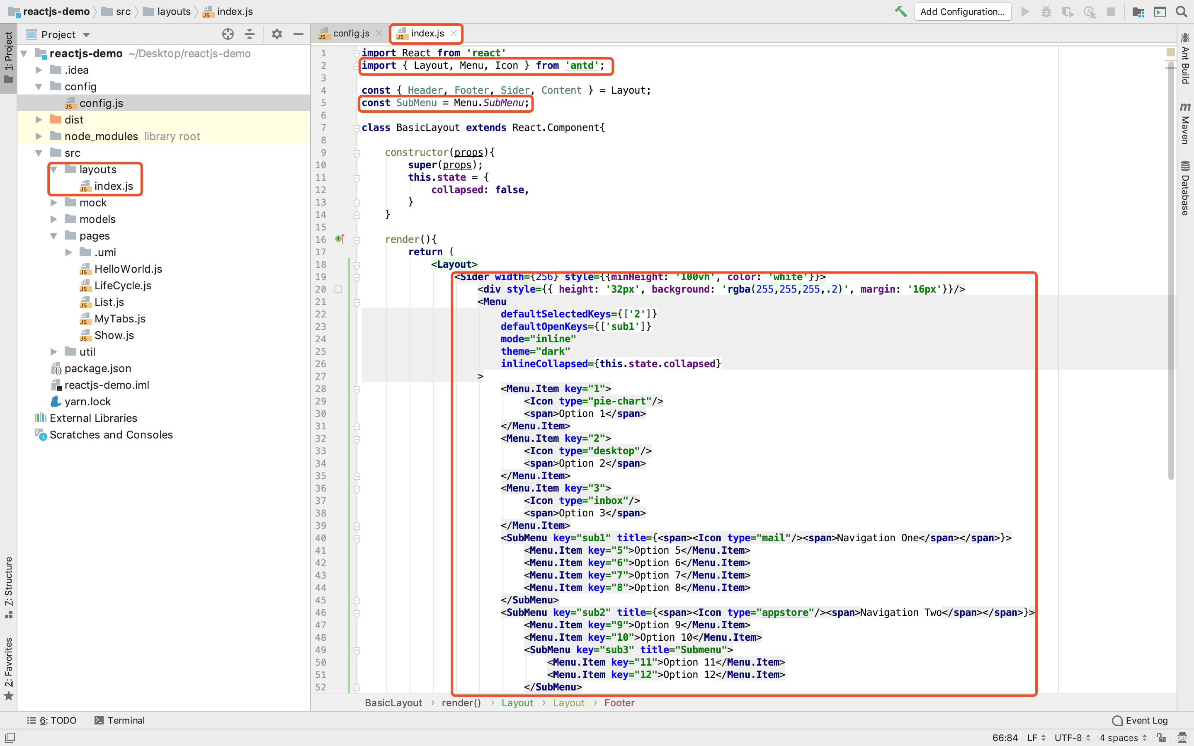This screenshot has width=1194, height=746.
Task: Change UTF-8 file encoding in status bar
Action: [1072, 738]
